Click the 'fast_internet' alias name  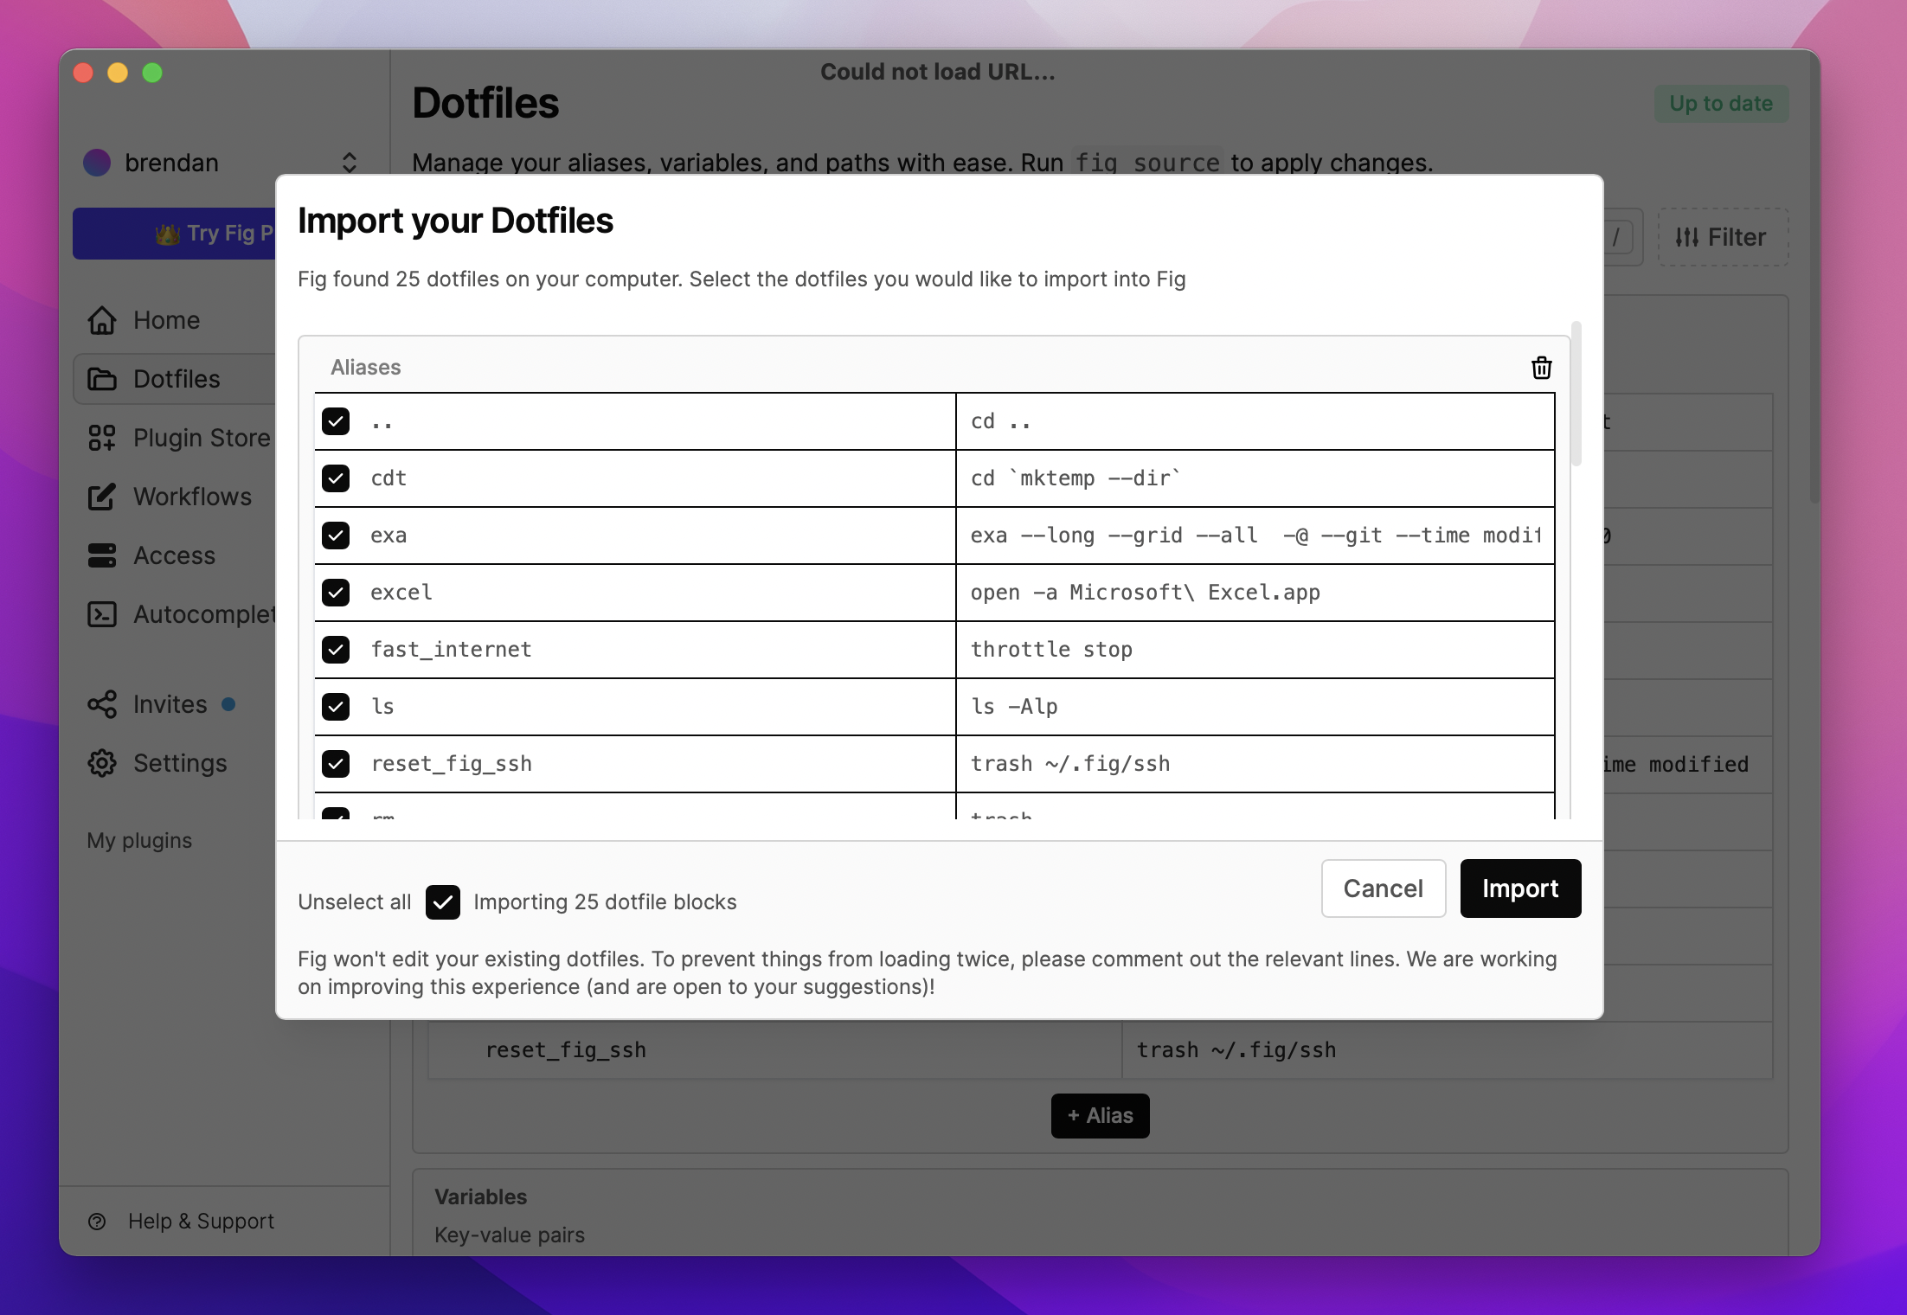(x=451, y=650)
